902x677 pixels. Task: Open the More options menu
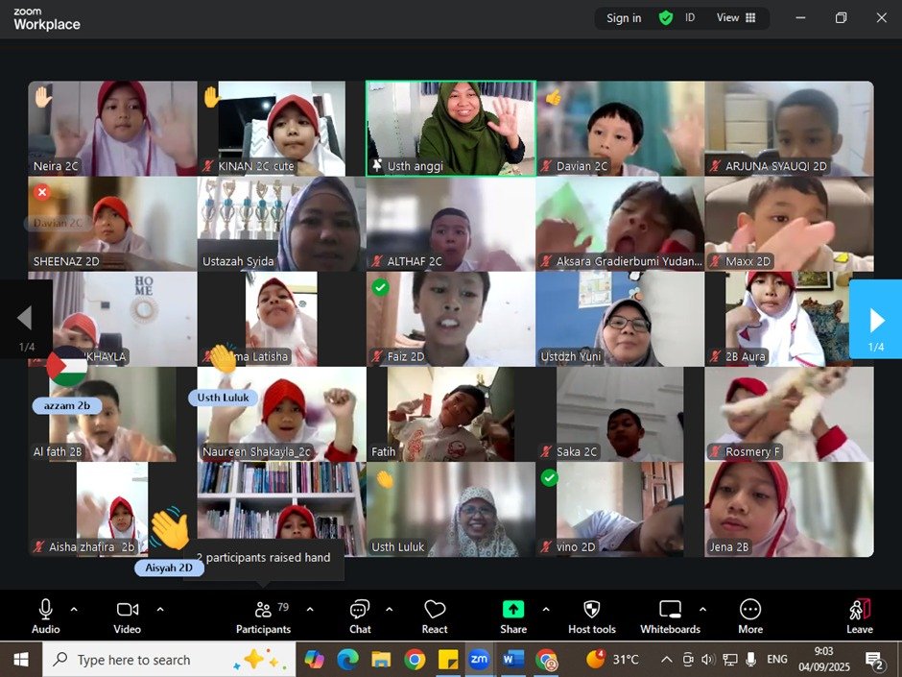tap(750, 616)
